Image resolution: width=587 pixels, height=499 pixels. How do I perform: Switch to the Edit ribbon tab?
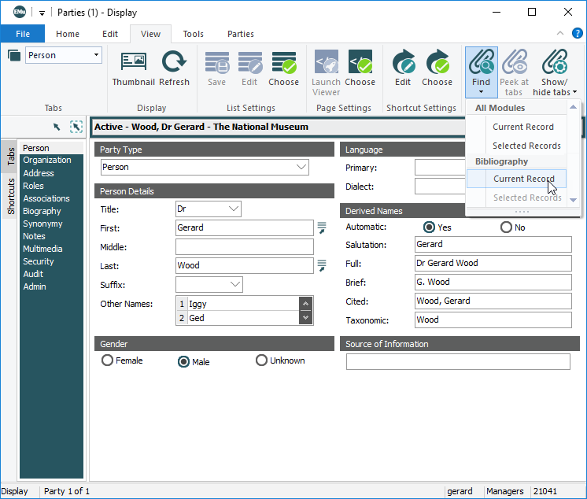pos(110,34)
